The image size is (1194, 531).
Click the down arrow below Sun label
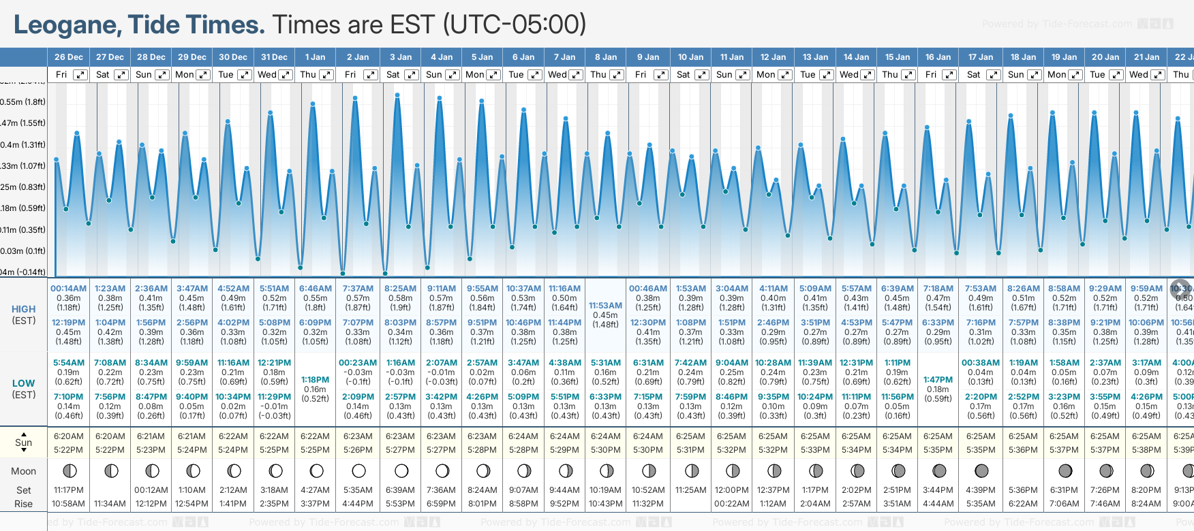24,451
